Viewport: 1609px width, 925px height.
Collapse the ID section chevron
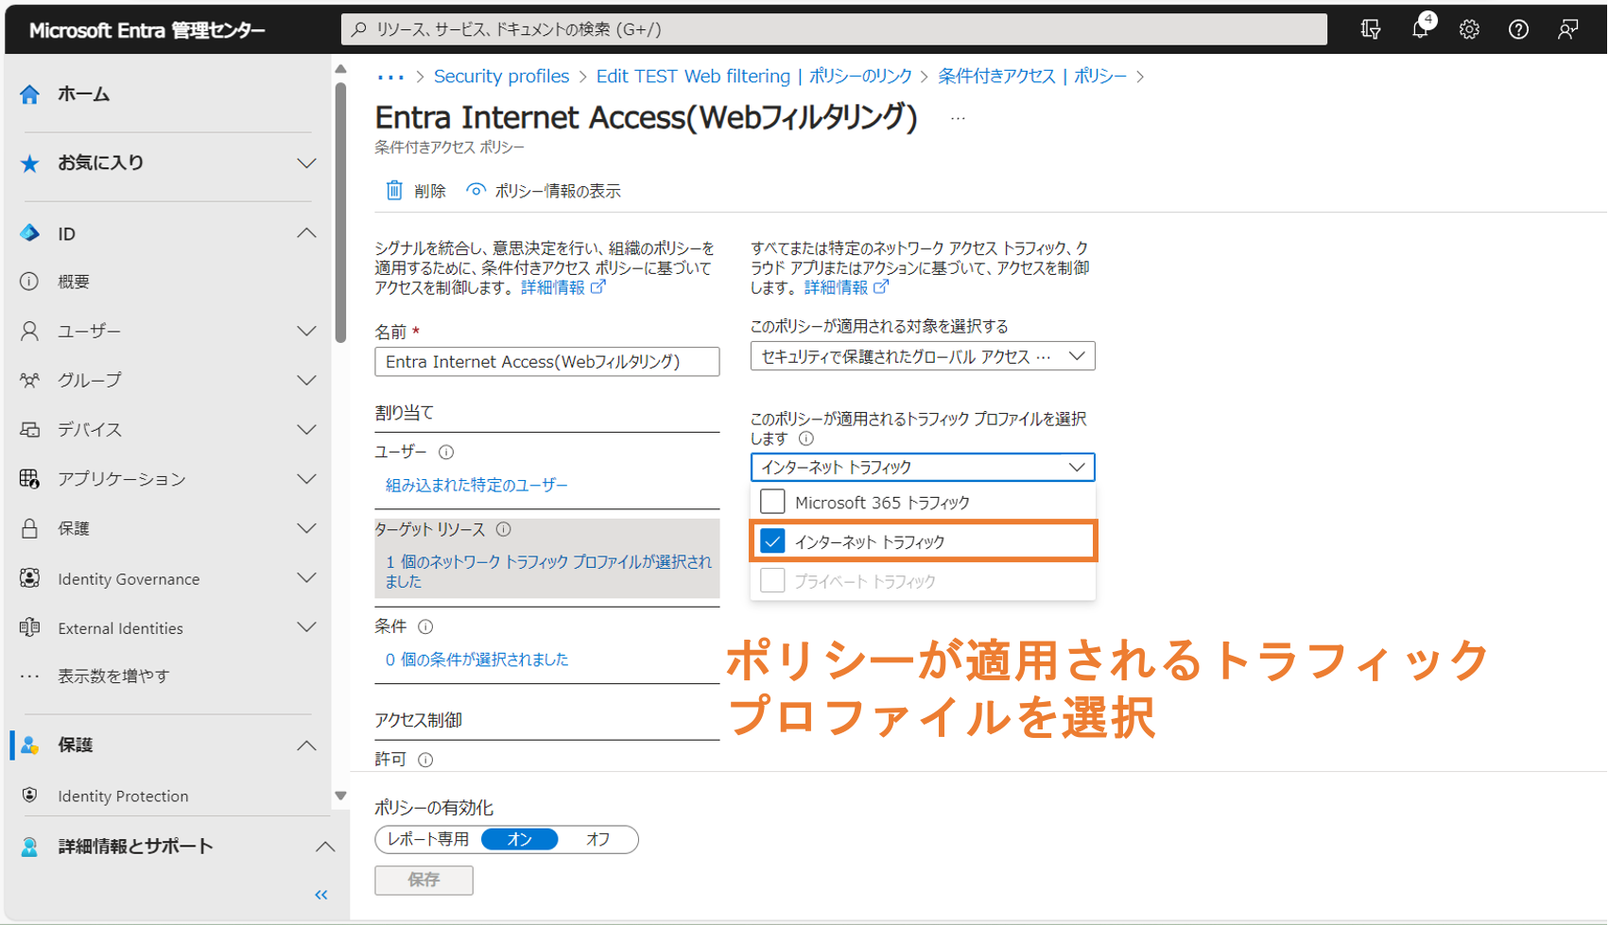point(306,232)
